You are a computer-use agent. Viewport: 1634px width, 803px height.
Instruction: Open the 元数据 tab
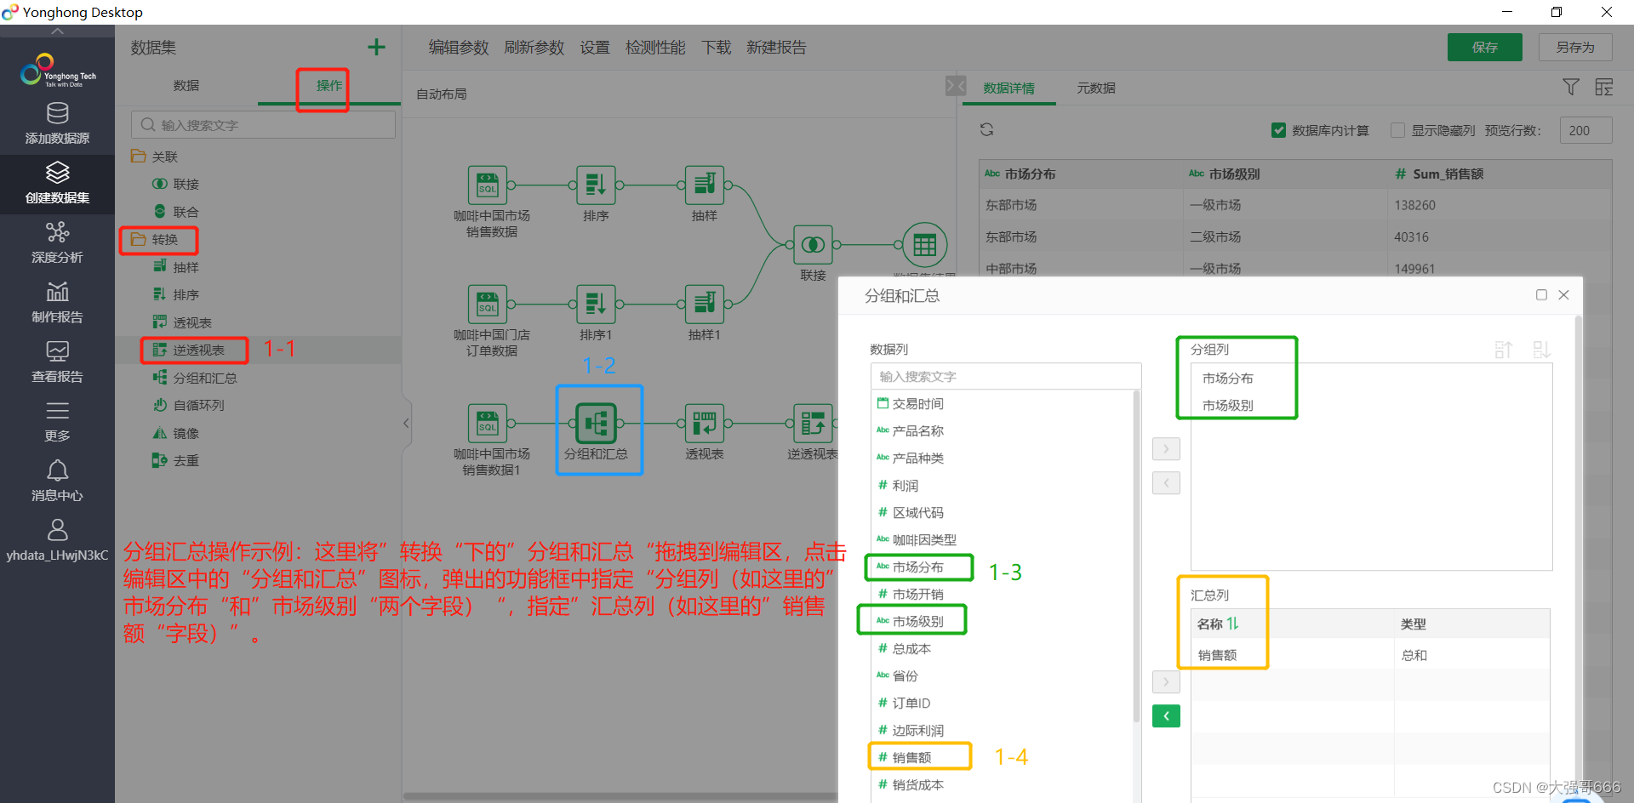coord(1096,88)
